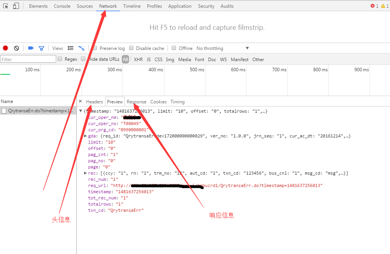Toggle the overview waterfall view icon
Viewport: 390px width, 254px height.
[x=81, y=48]
